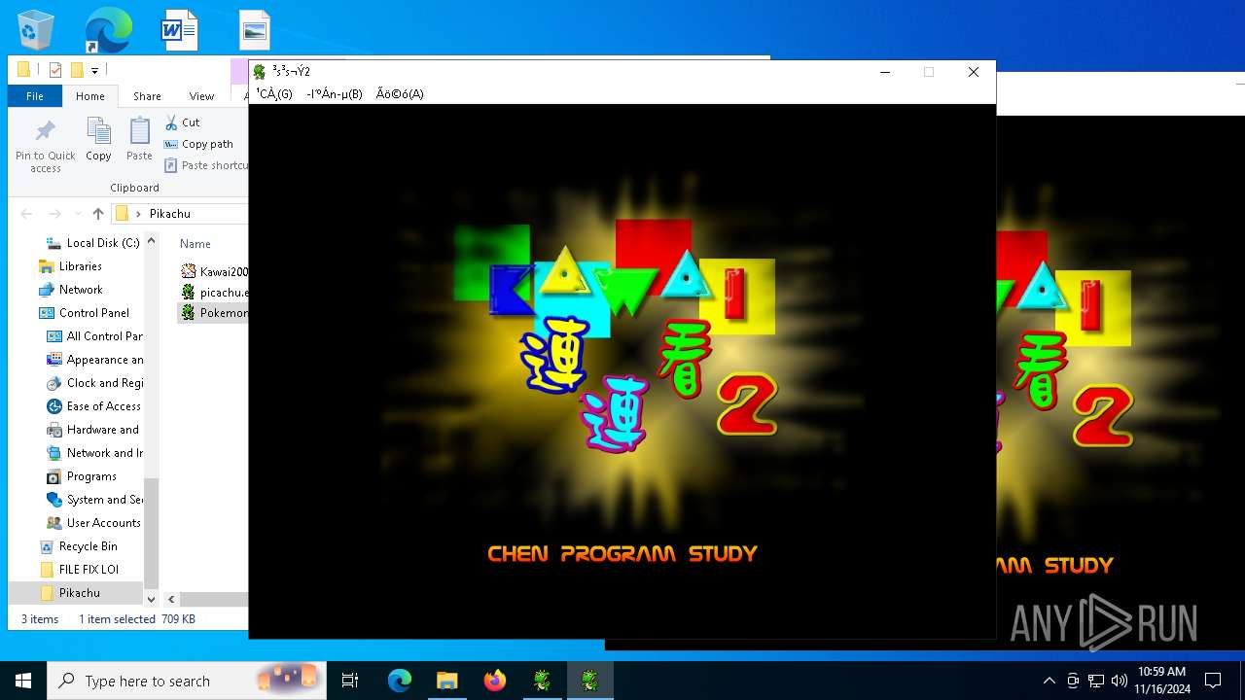Select Network and Internet tree entry

(x=94, y=453)
